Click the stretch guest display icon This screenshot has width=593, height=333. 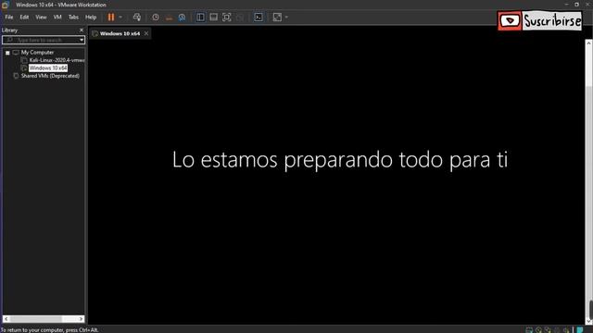pos(277,17)
